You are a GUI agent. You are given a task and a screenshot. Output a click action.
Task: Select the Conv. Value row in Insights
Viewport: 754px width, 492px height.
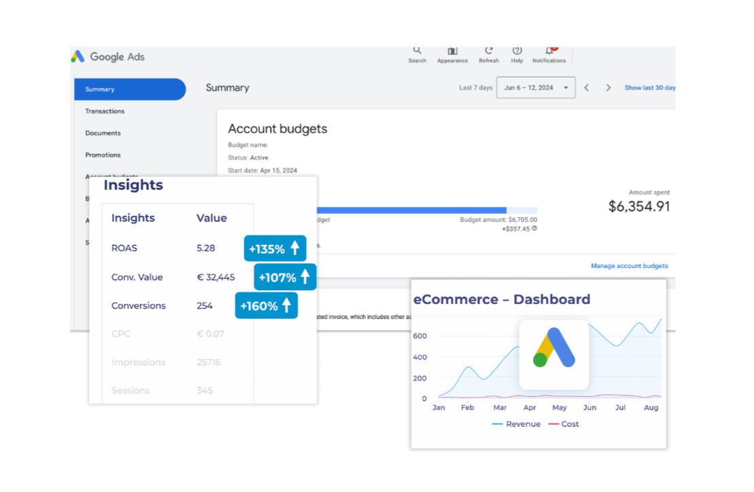coord(137,277)
